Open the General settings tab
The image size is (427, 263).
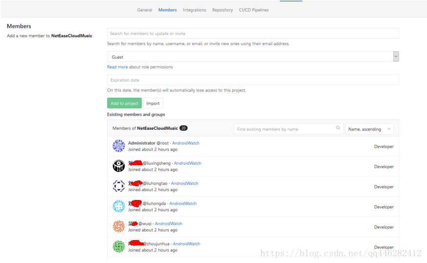pos(145,10)
